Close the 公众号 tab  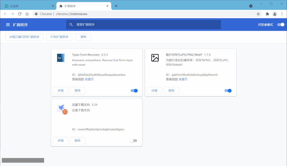pos(53,6)
